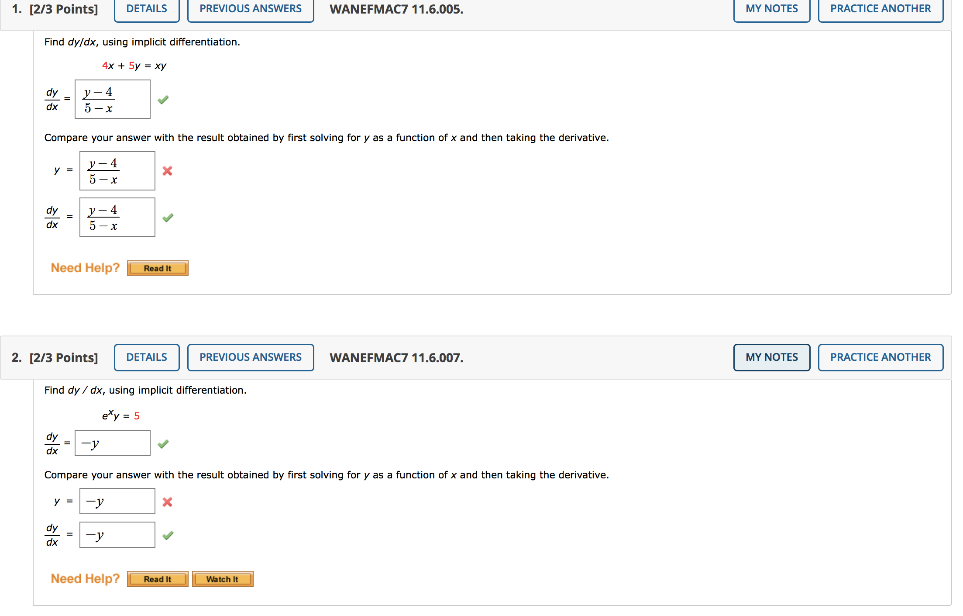Click PRACTICE ANOTHER for problem 2

[x=880, y=357]
